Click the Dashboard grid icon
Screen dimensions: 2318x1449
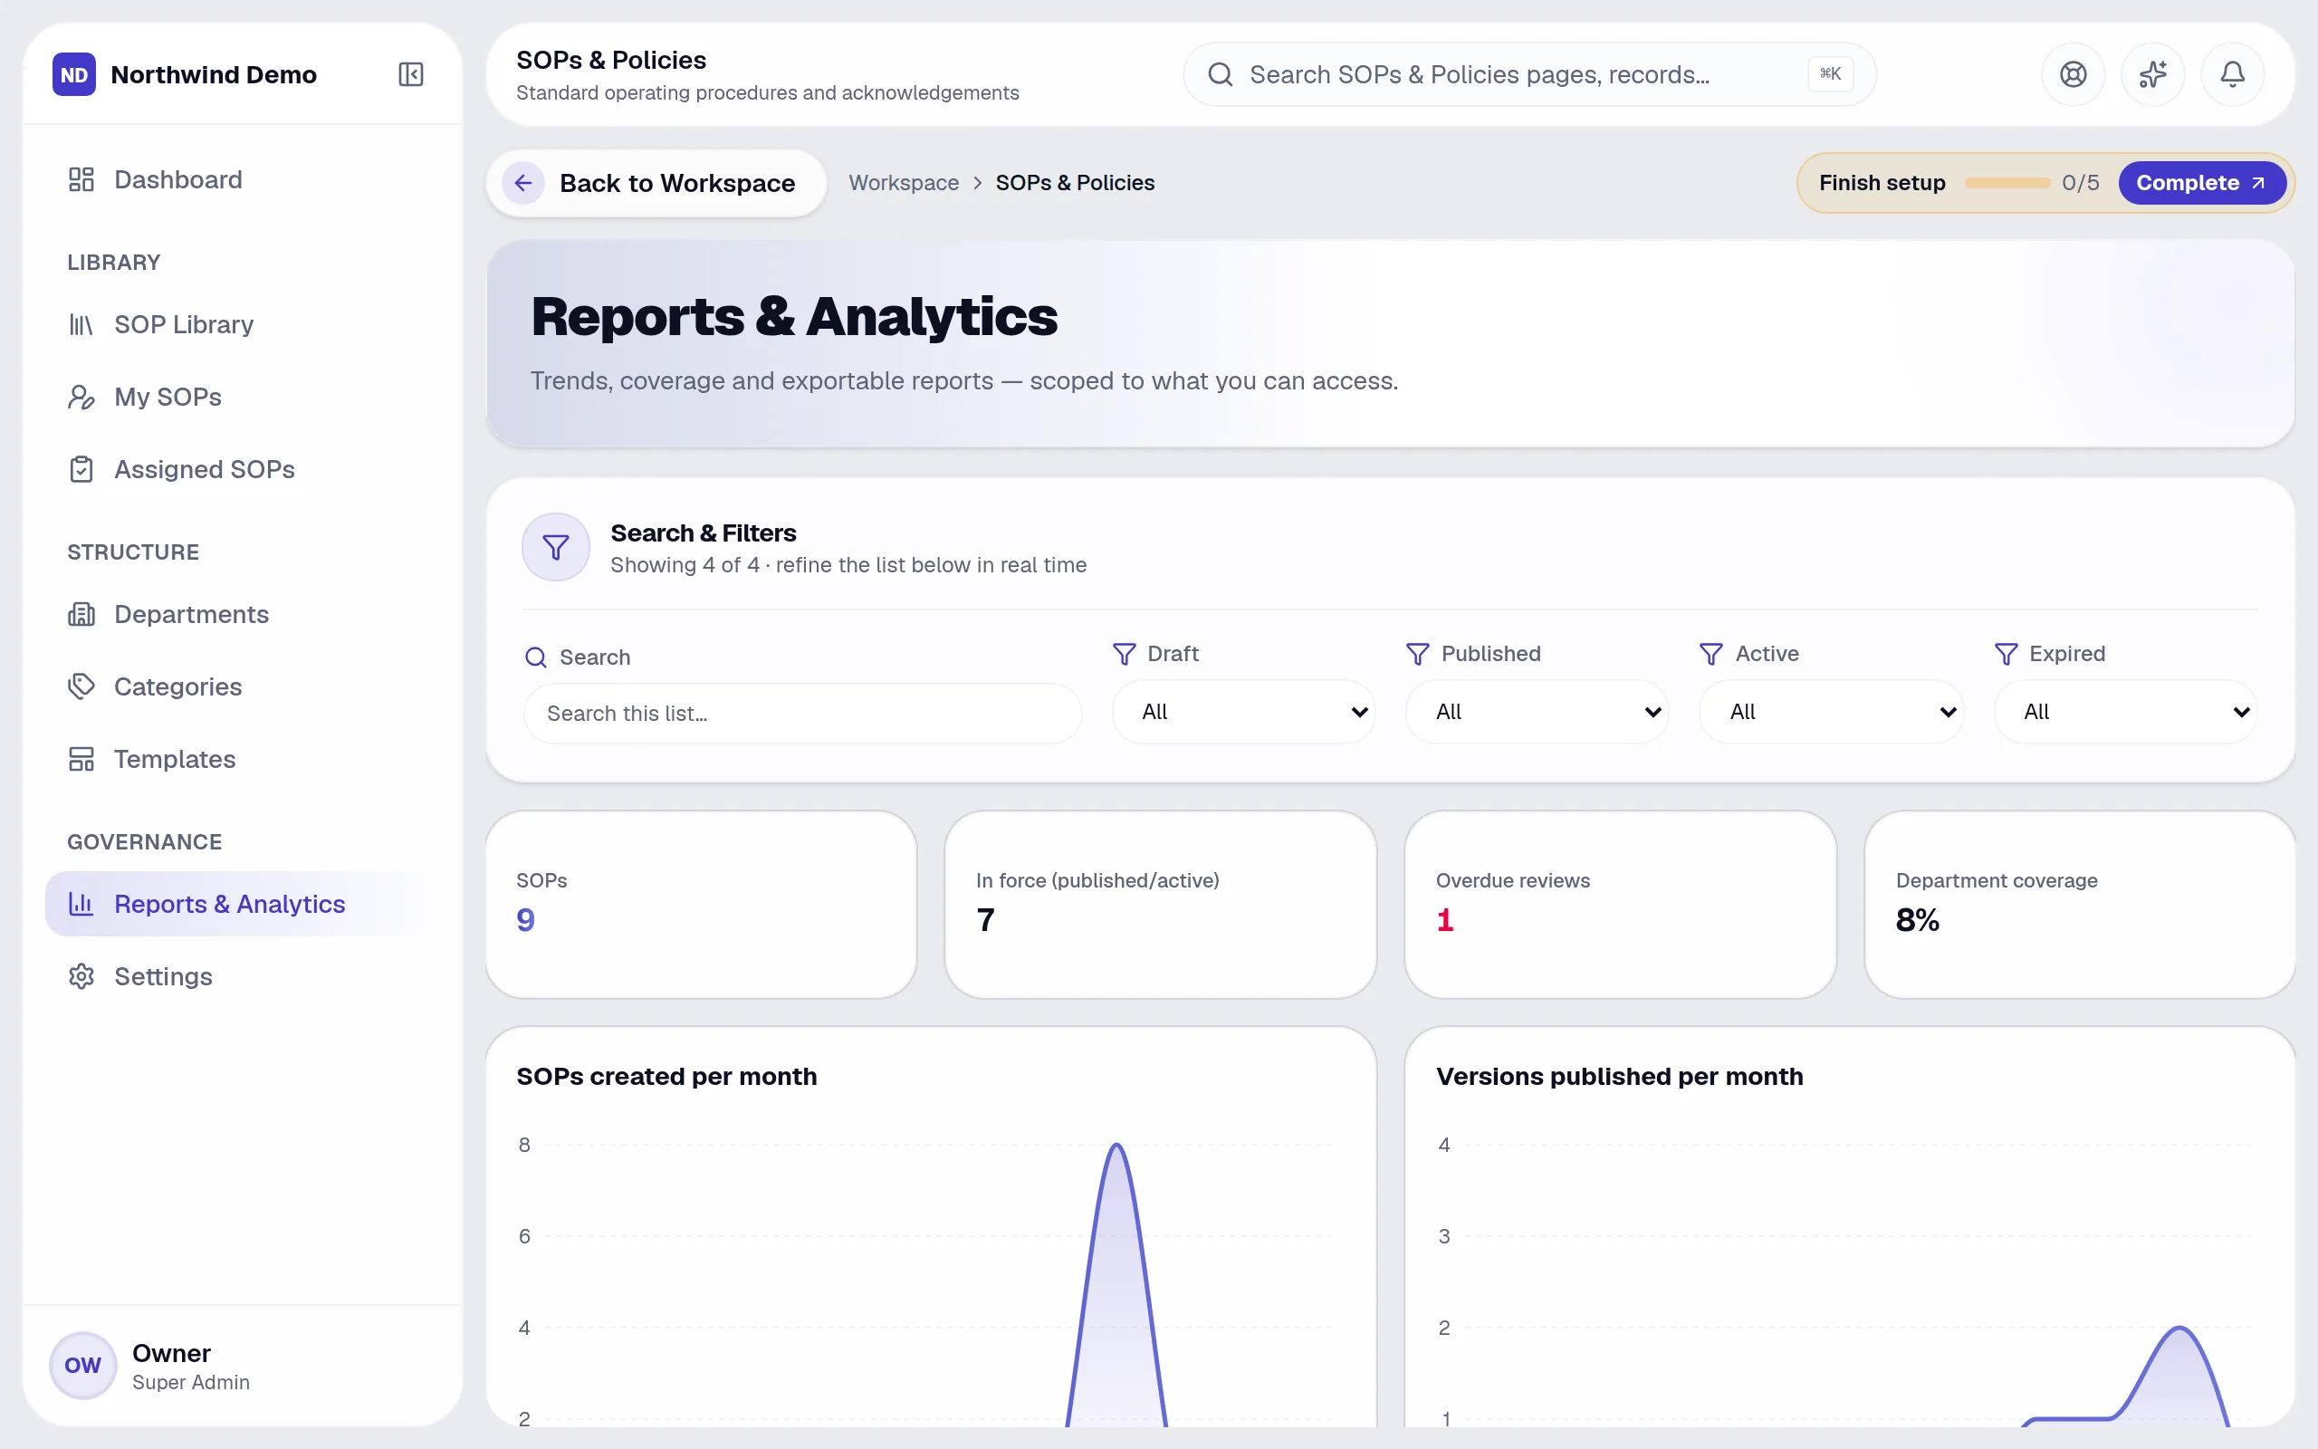click(81, 179)
